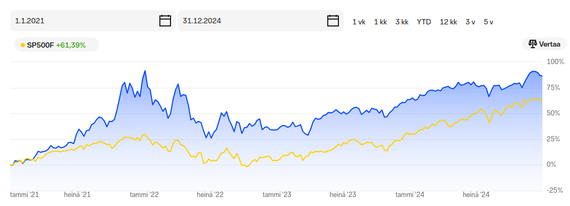Click the blue line's highest peak near tammi '22
This screenshot has height=206, width=570.
(x=145, y=71)
